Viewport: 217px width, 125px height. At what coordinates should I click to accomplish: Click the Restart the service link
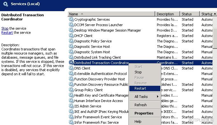point(7,33)
